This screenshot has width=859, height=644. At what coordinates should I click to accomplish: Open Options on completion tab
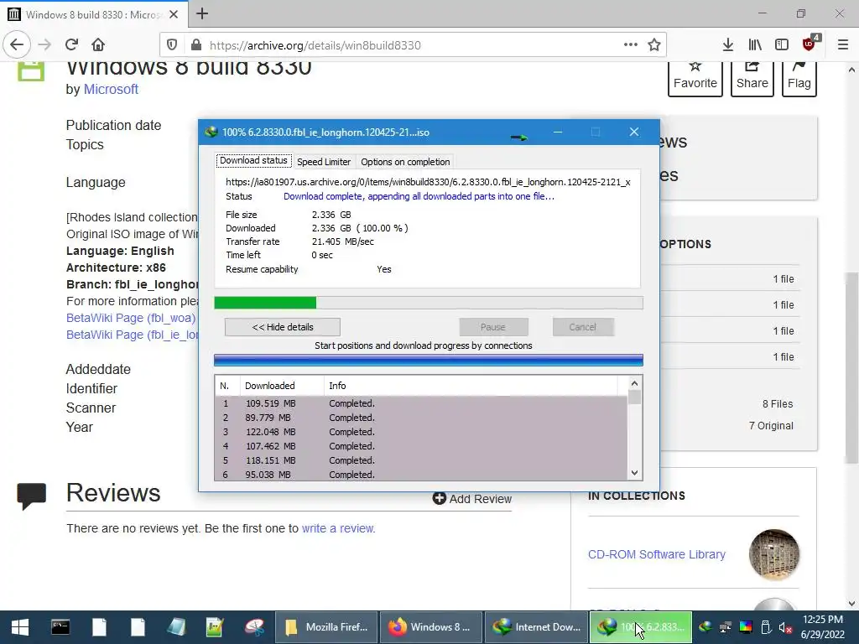click(x=405, y=162)
